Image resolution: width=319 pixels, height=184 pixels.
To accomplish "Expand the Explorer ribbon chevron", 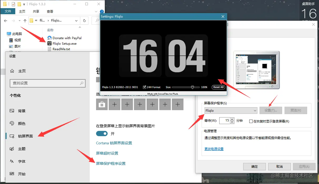I will click(x=96, y=11).
